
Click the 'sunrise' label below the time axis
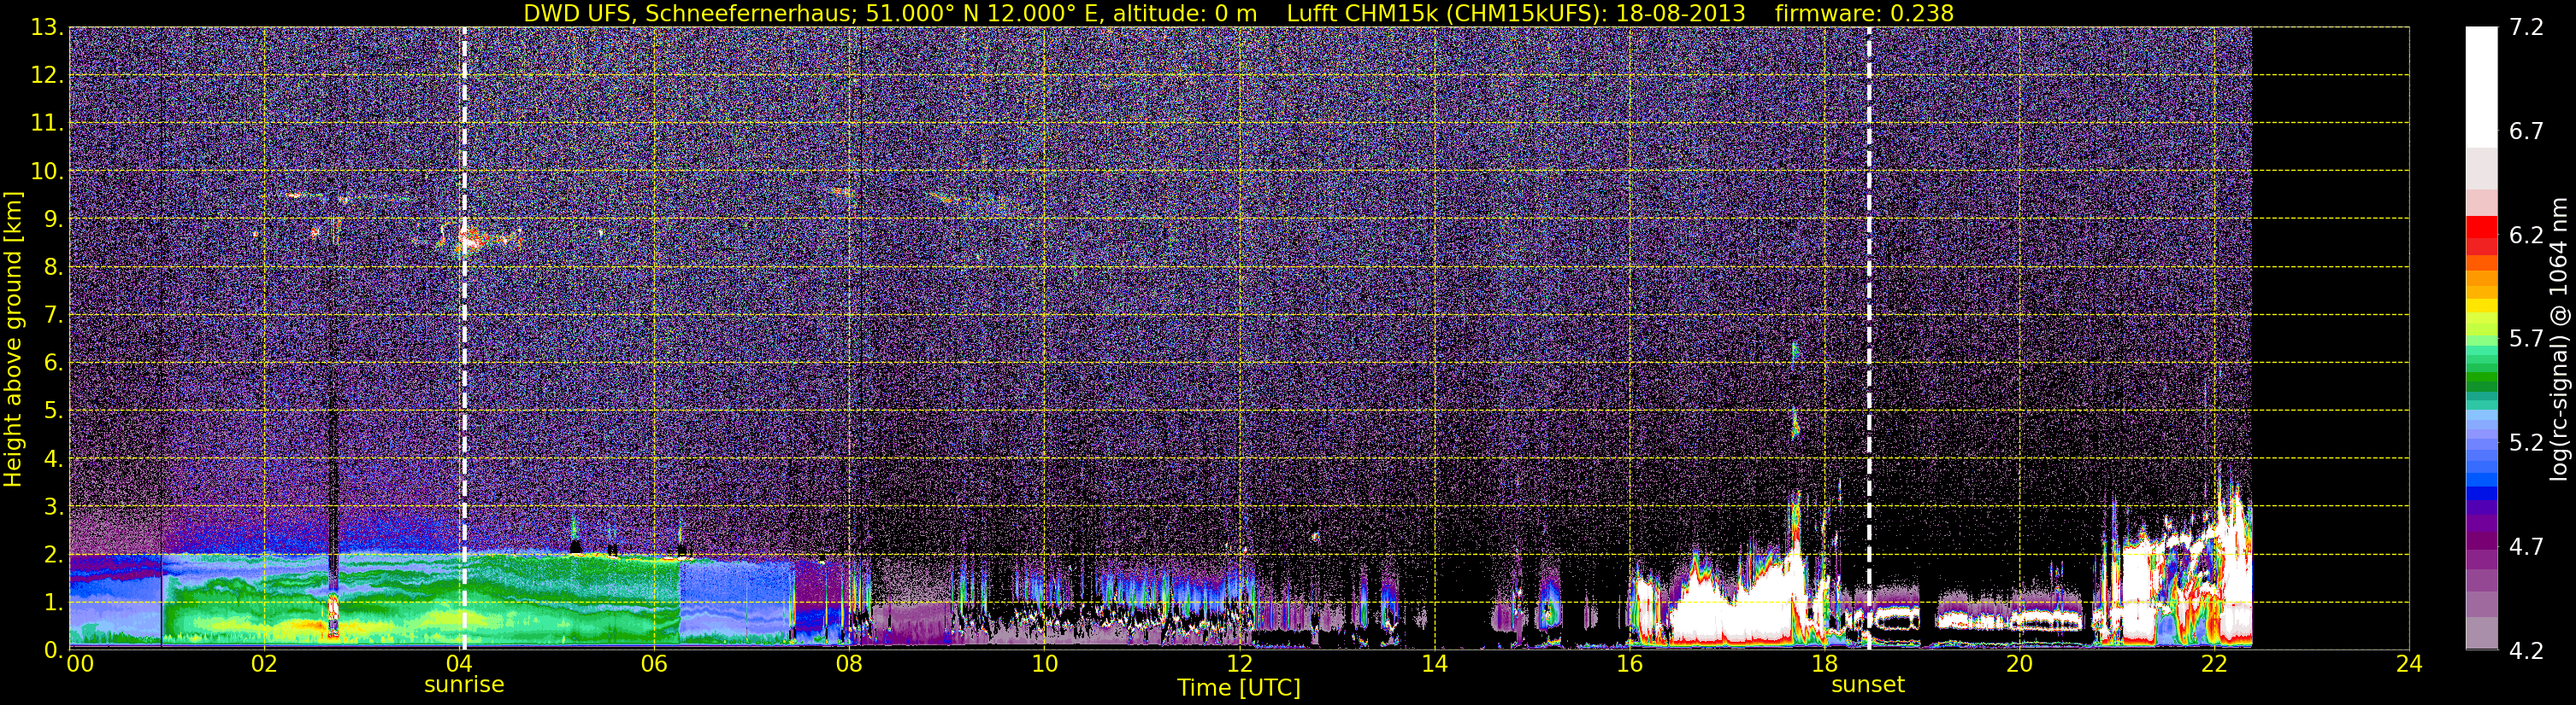[464, 685]
